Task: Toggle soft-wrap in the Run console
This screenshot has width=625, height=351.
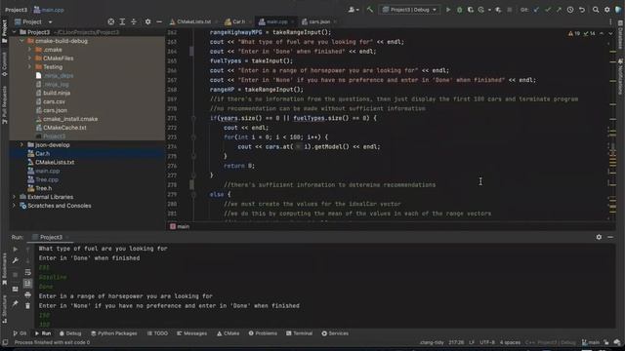Action: [x=27, y=272]
